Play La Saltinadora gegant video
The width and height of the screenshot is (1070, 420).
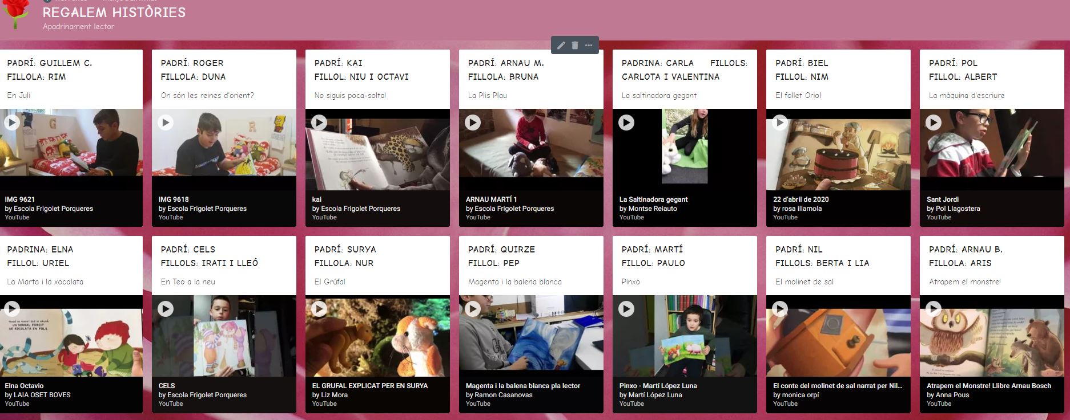click(x=626, y=122)
